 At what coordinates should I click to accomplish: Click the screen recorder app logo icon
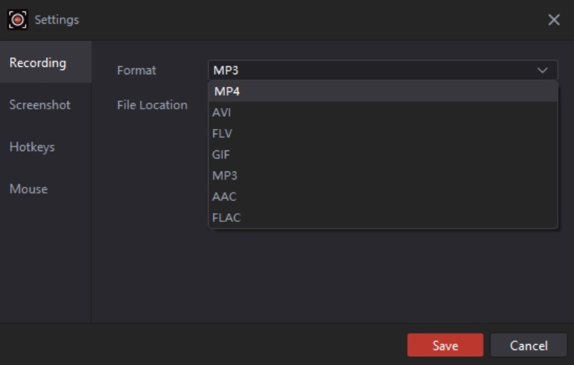pyautogui.click(x=18, y=20)
